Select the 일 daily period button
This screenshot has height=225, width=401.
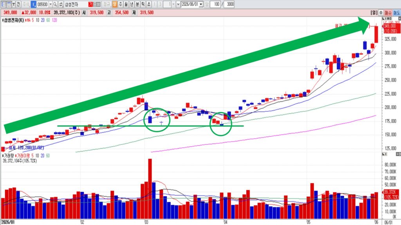click(114, 4)
